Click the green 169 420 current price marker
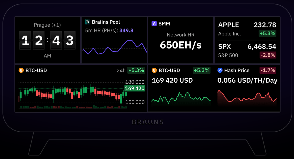The width and height of the screenshot is (294, 159). [x=135, y=88]
